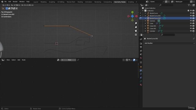Switch to the Scripting workspace tab
196x110 pixels.
[x=131, y=2]
